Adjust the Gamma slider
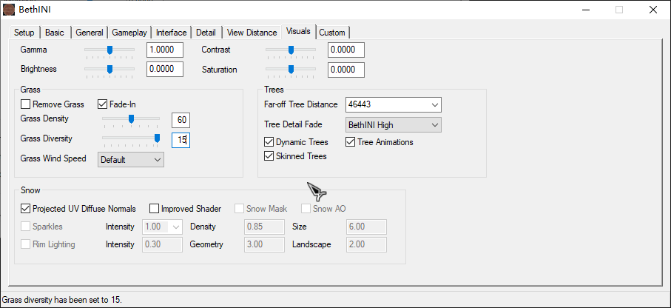Image resolution: width=671 pixels, height=308 pixels. [109, 50]
